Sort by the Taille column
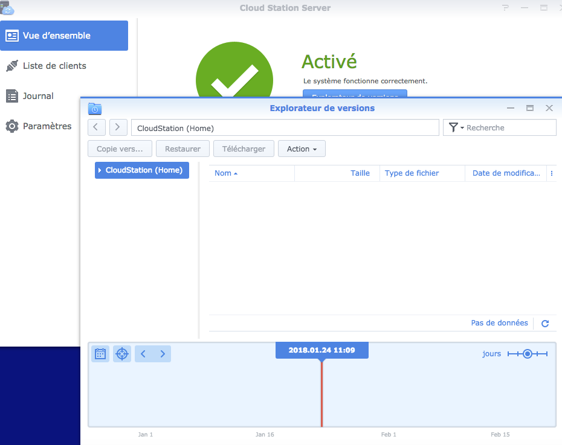The width and height of the screenshot is (562, 445). pyautogui.click(x=337, y=173)
